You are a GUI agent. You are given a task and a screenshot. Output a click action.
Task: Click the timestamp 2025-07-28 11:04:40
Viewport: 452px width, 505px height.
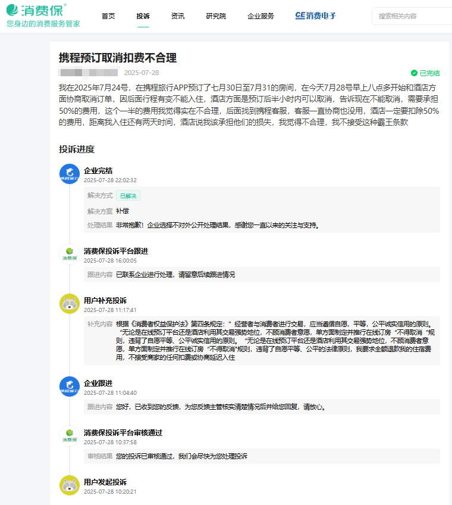111,392
